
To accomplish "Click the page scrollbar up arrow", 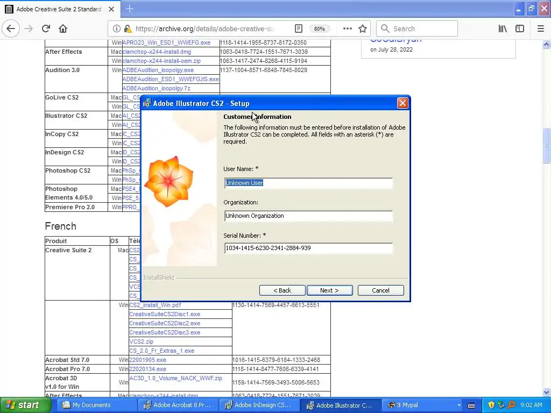I will pyautogui.click(x=546, y=44).
